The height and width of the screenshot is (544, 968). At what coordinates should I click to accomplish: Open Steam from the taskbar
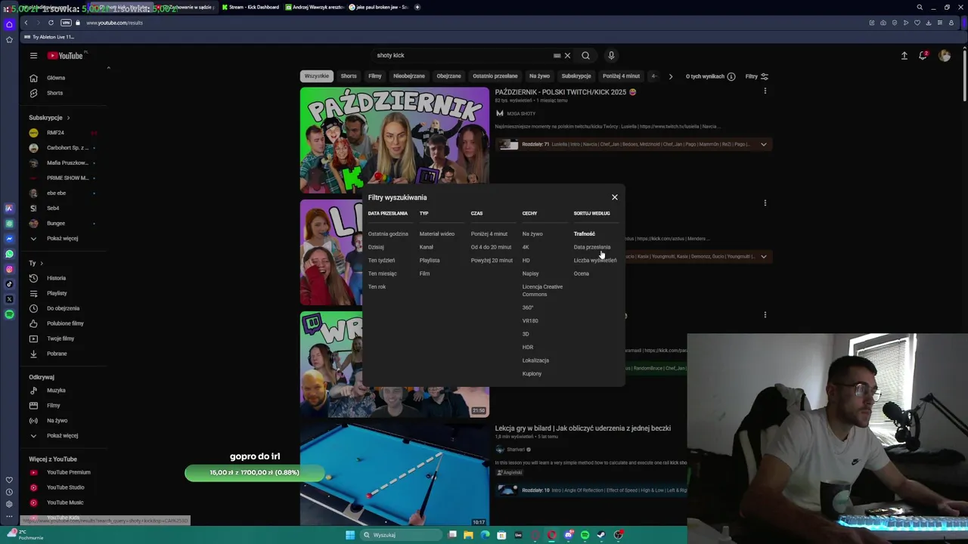(601, 535)
